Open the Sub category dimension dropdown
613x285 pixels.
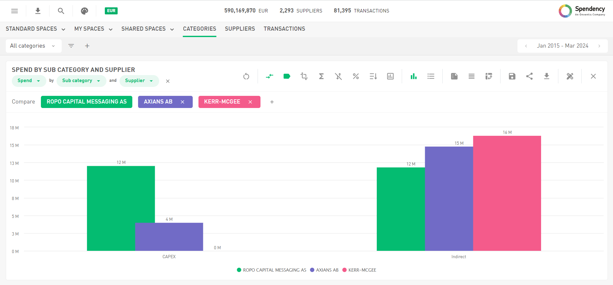(81, 81)
